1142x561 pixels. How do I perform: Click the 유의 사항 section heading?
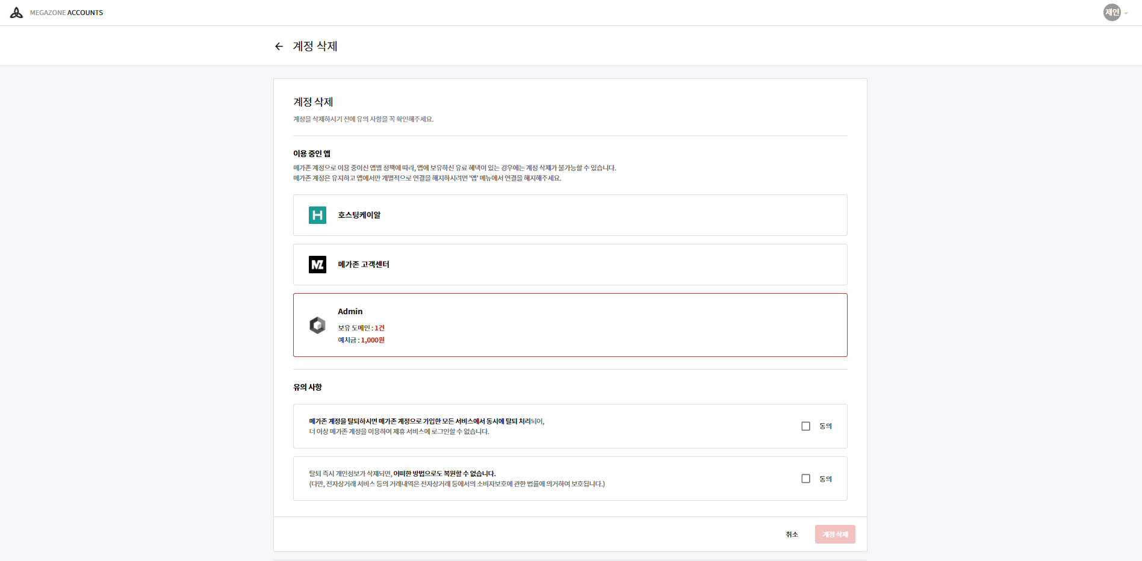click(308, 387)
